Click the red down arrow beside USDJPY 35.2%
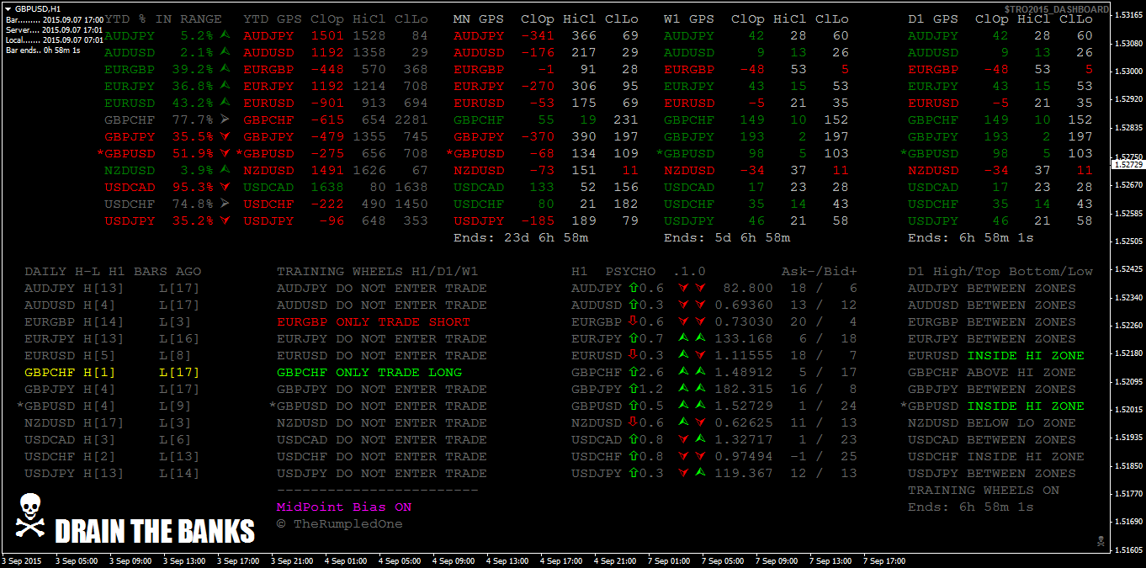1146x568 pixels. tap(225, 220)
